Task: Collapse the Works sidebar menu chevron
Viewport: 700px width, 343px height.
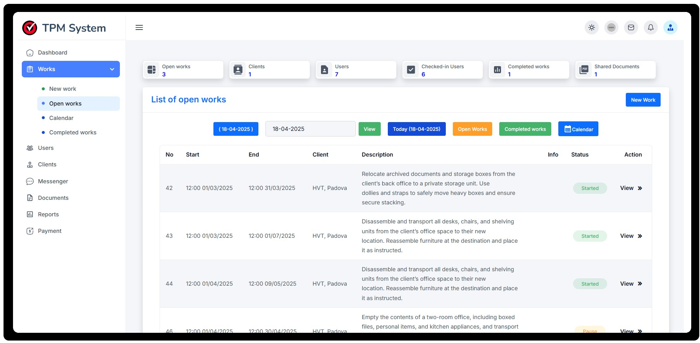Action: click(x=112, y=69)
